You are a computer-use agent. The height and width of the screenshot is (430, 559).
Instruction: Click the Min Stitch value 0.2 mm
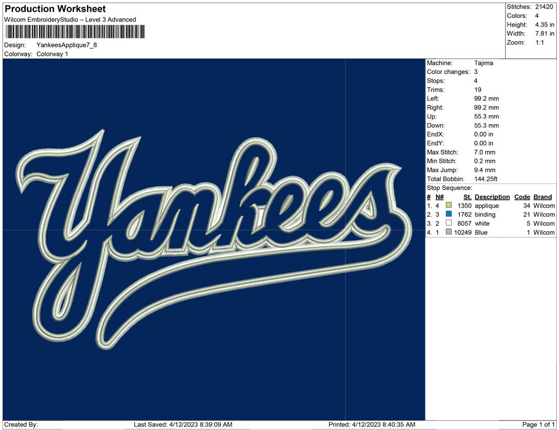point(484,161)
